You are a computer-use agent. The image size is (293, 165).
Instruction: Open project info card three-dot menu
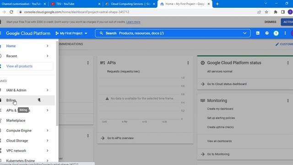coord(88,63)
